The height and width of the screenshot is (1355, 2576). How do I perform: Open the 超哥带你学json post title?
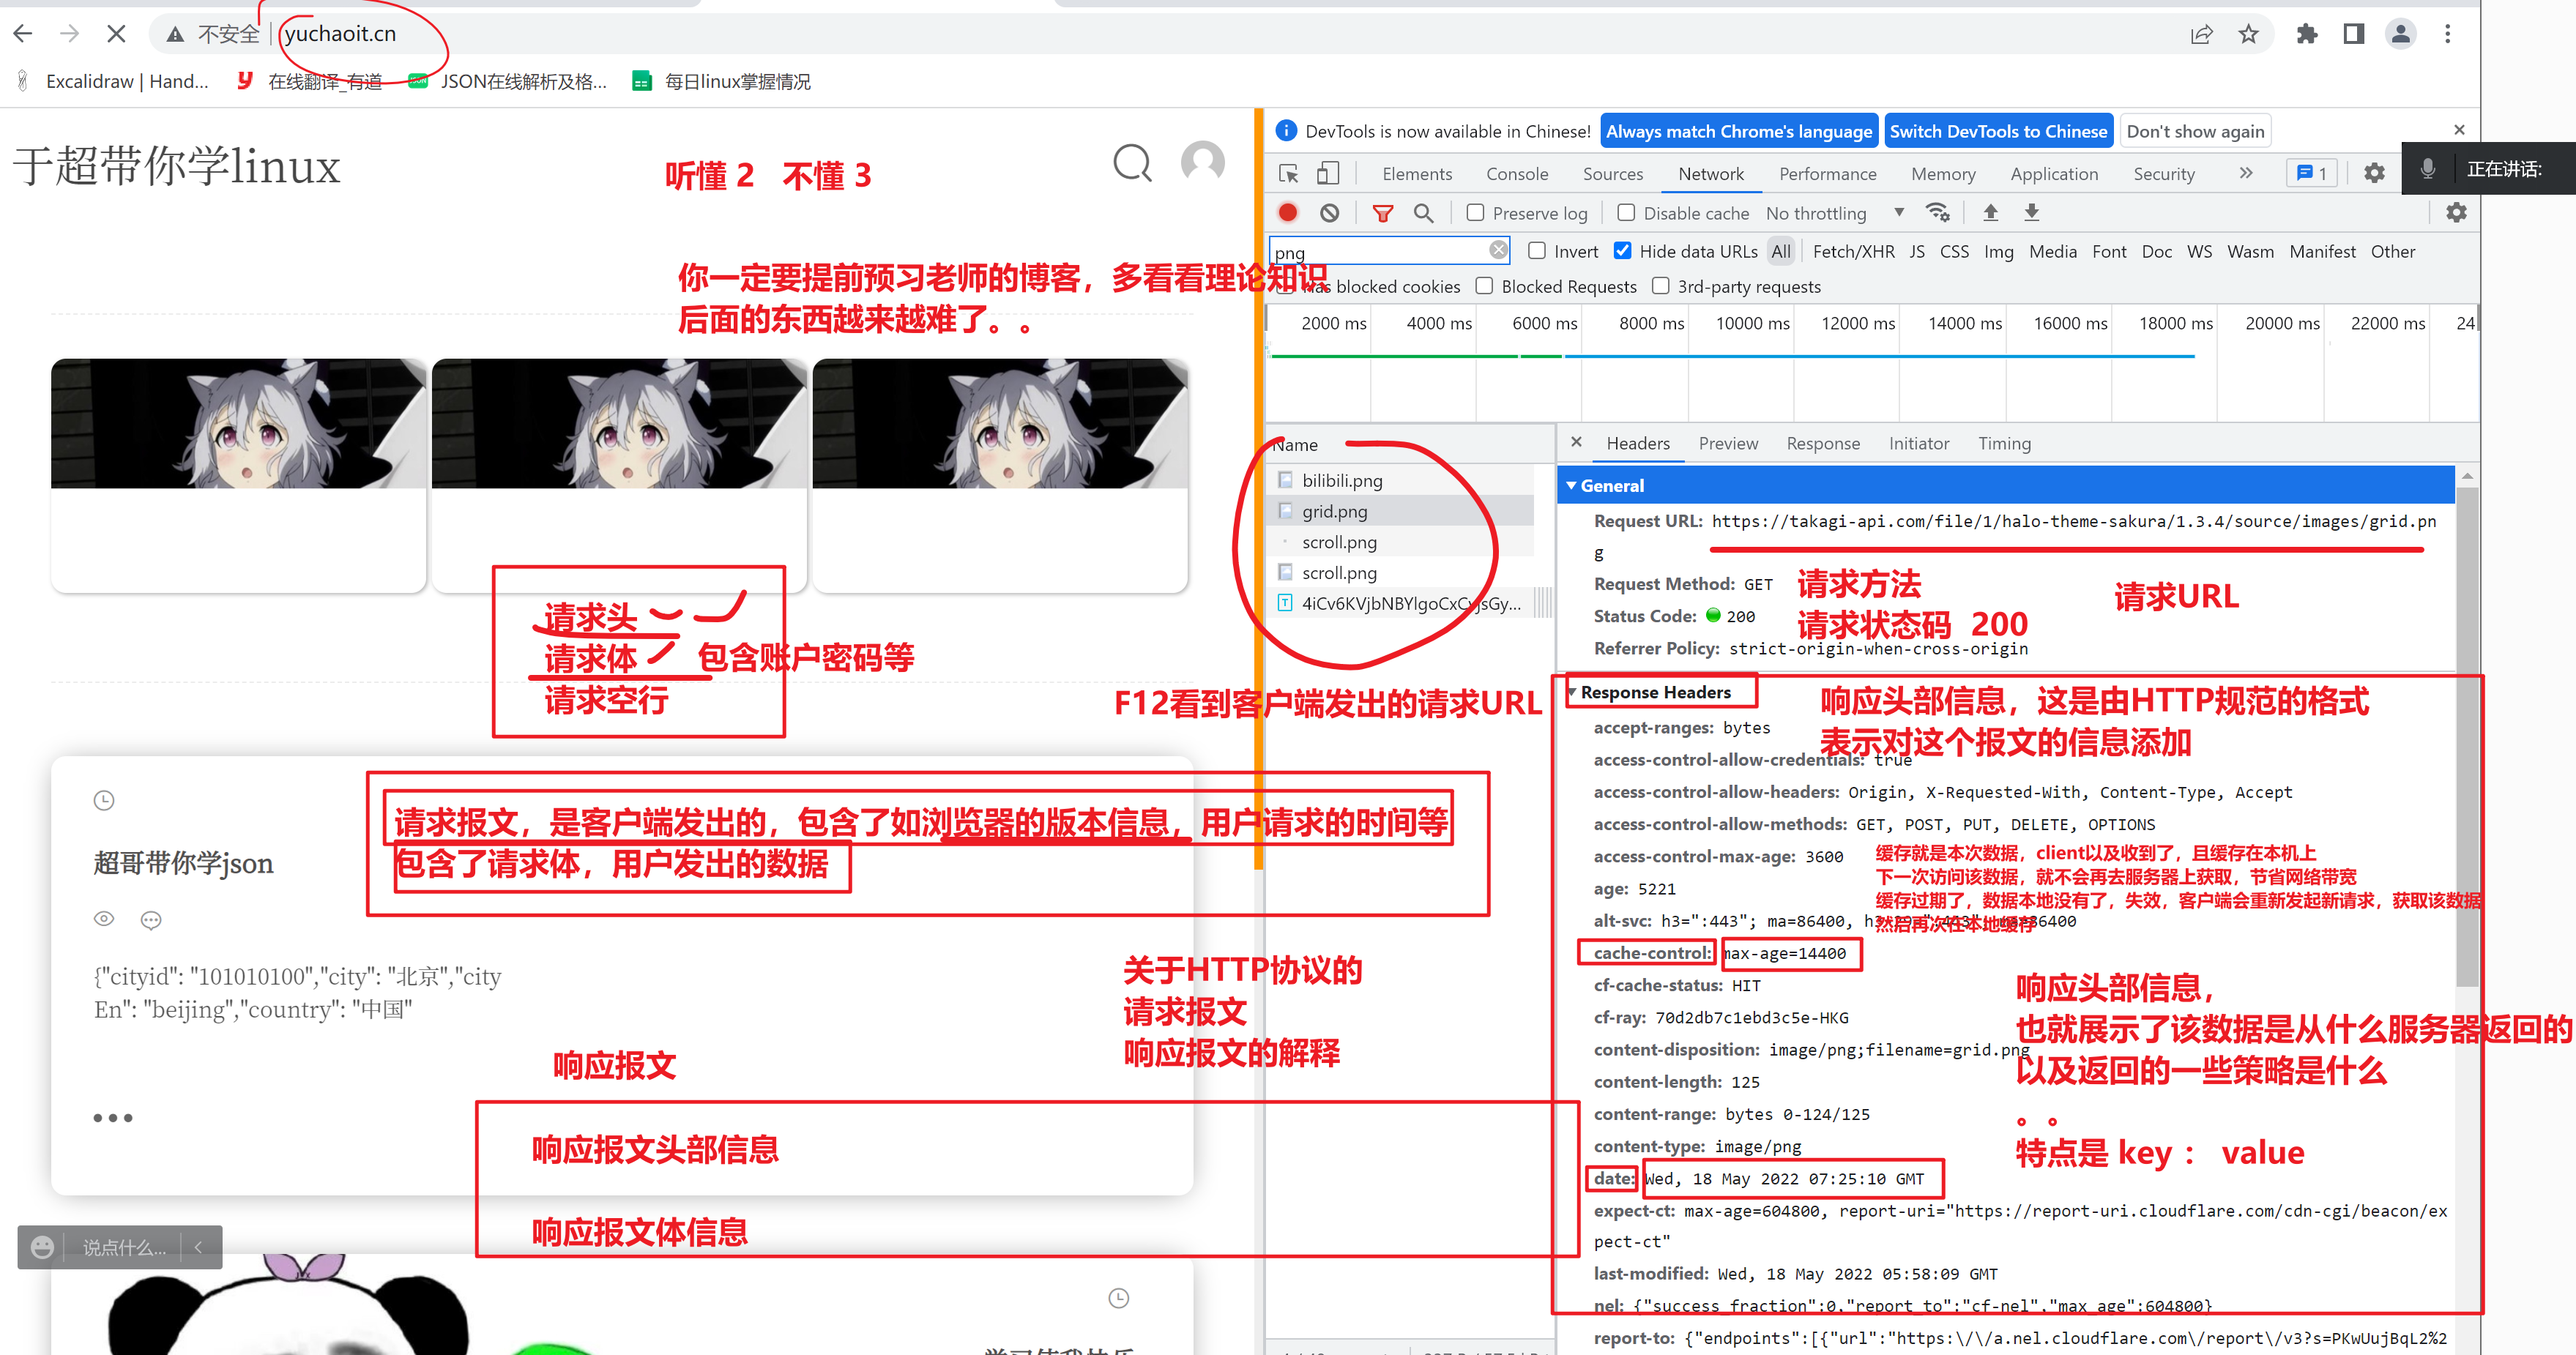(x=183, y=862)
